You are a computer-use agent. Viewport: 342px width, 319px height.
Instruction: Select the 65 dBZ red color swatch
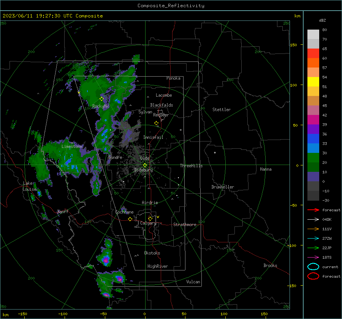[313, 53]
